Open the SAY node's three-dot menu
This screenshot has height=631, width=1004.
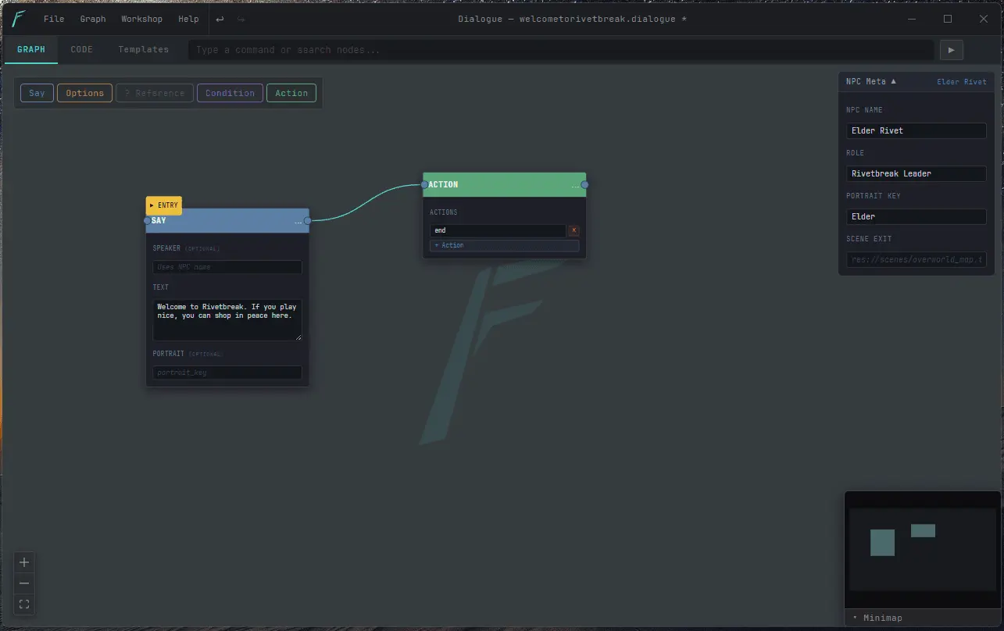(x=298, y=221)
